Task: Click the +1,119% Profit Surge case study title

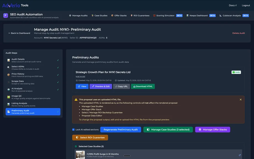Action: pyautogui.click(x=102, y=154)
